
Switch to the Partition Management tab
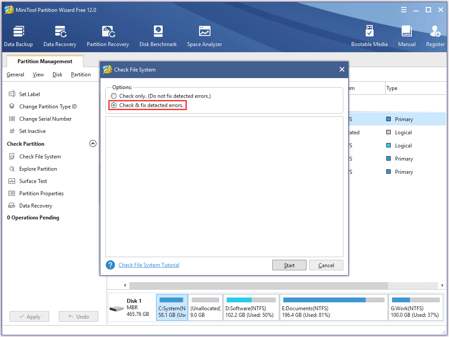tap(44, 61)
